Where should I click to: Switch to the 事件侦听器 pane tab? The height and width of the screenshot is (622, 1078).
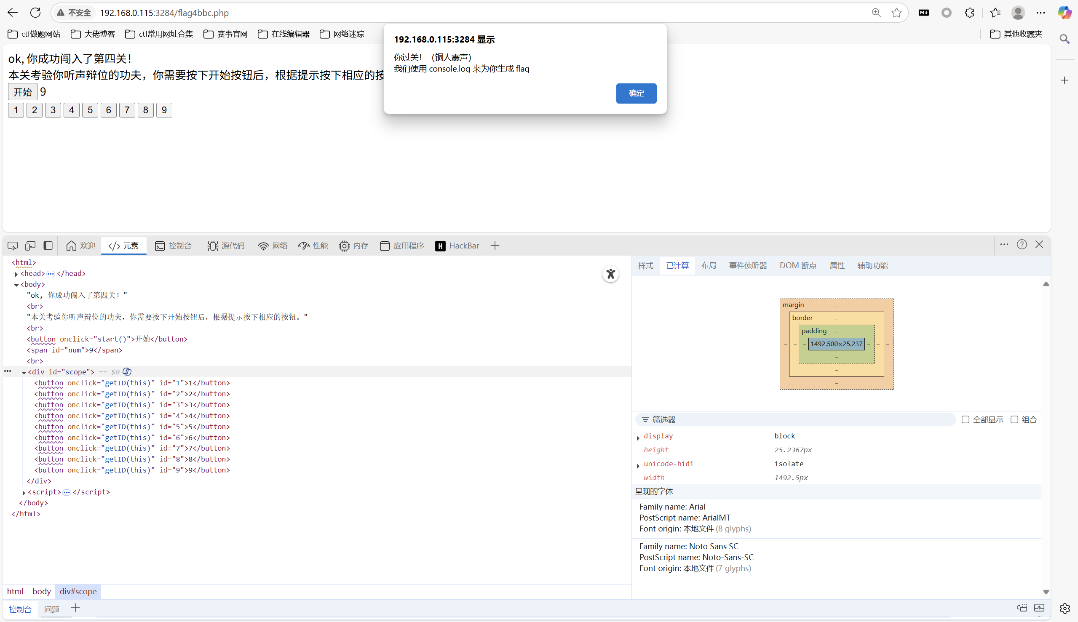coord(748,266)
